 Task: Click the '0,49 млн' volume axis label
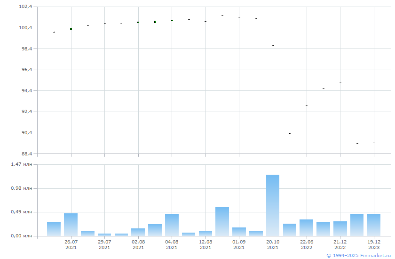pyautogui.click(x=22, y=211)
